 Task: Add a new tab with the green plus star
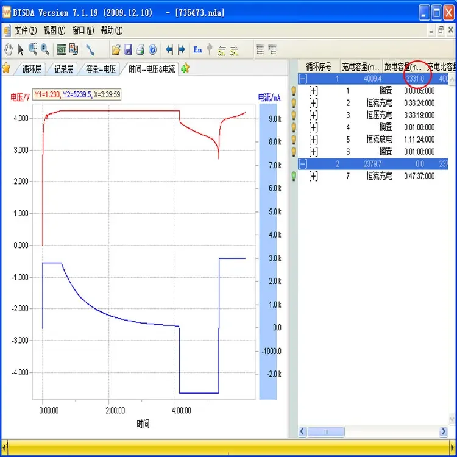coord(185,68)
